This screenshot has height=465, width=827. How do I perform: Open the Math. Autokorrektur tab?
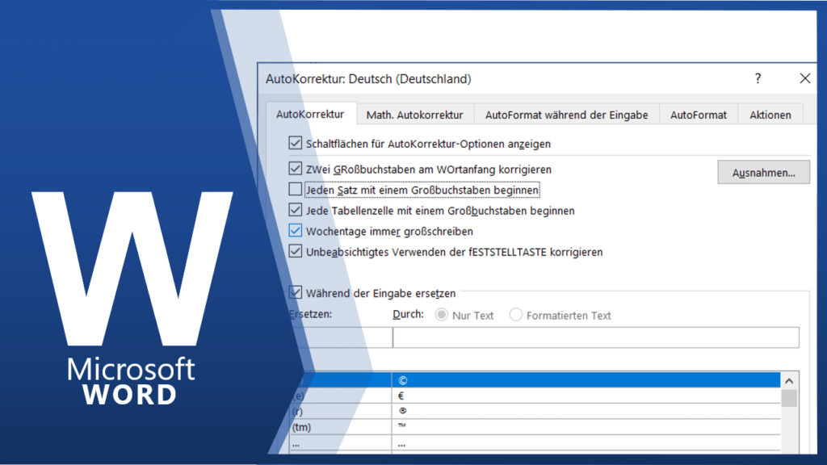point(414,115)
